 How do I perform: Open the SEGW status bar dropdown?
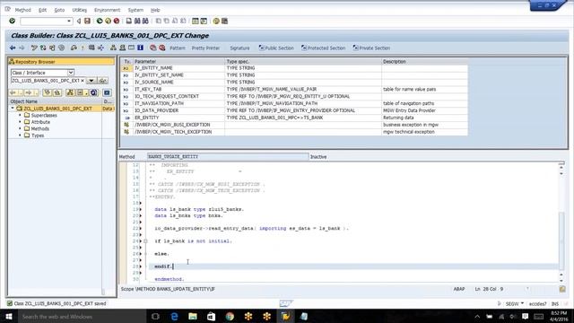pyautogui.click(x=522, y=303)
